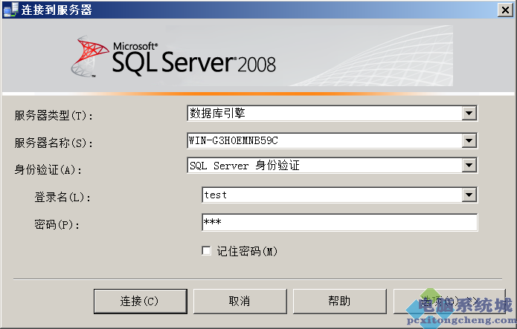Click the 服务器名称(S) label
This screenshot has width=517, height=329.
54,143
